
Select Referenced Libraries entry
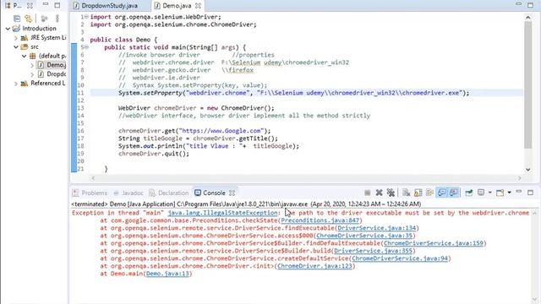[x=43, y=83]
